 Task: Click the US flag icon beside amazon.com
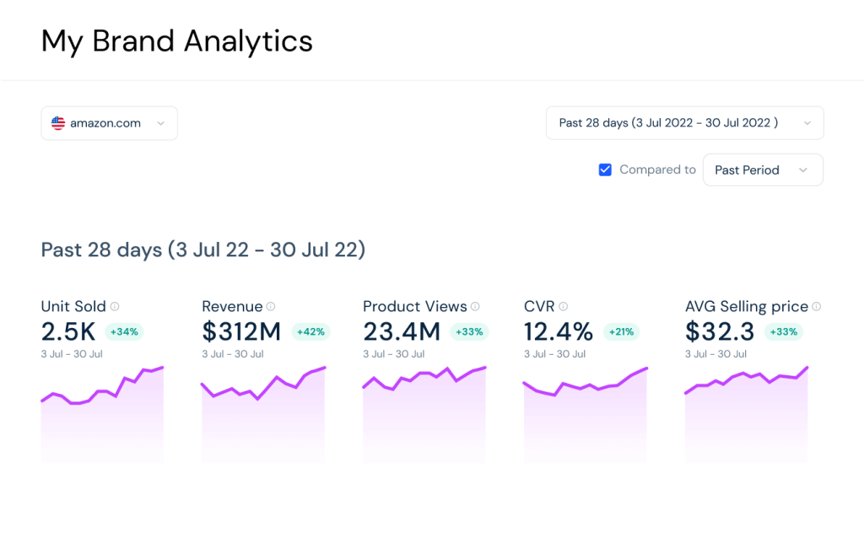(57, 122)
